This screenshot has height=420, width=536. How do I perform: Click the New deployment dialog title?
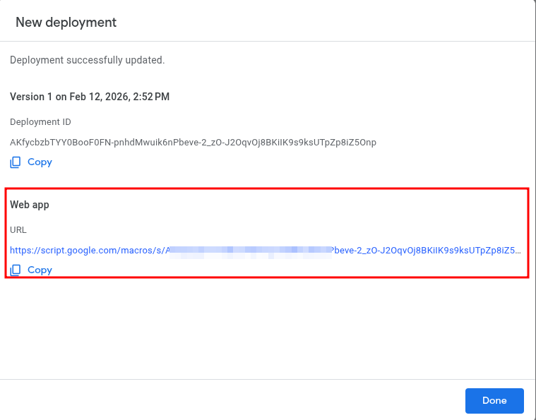[66, 23]
